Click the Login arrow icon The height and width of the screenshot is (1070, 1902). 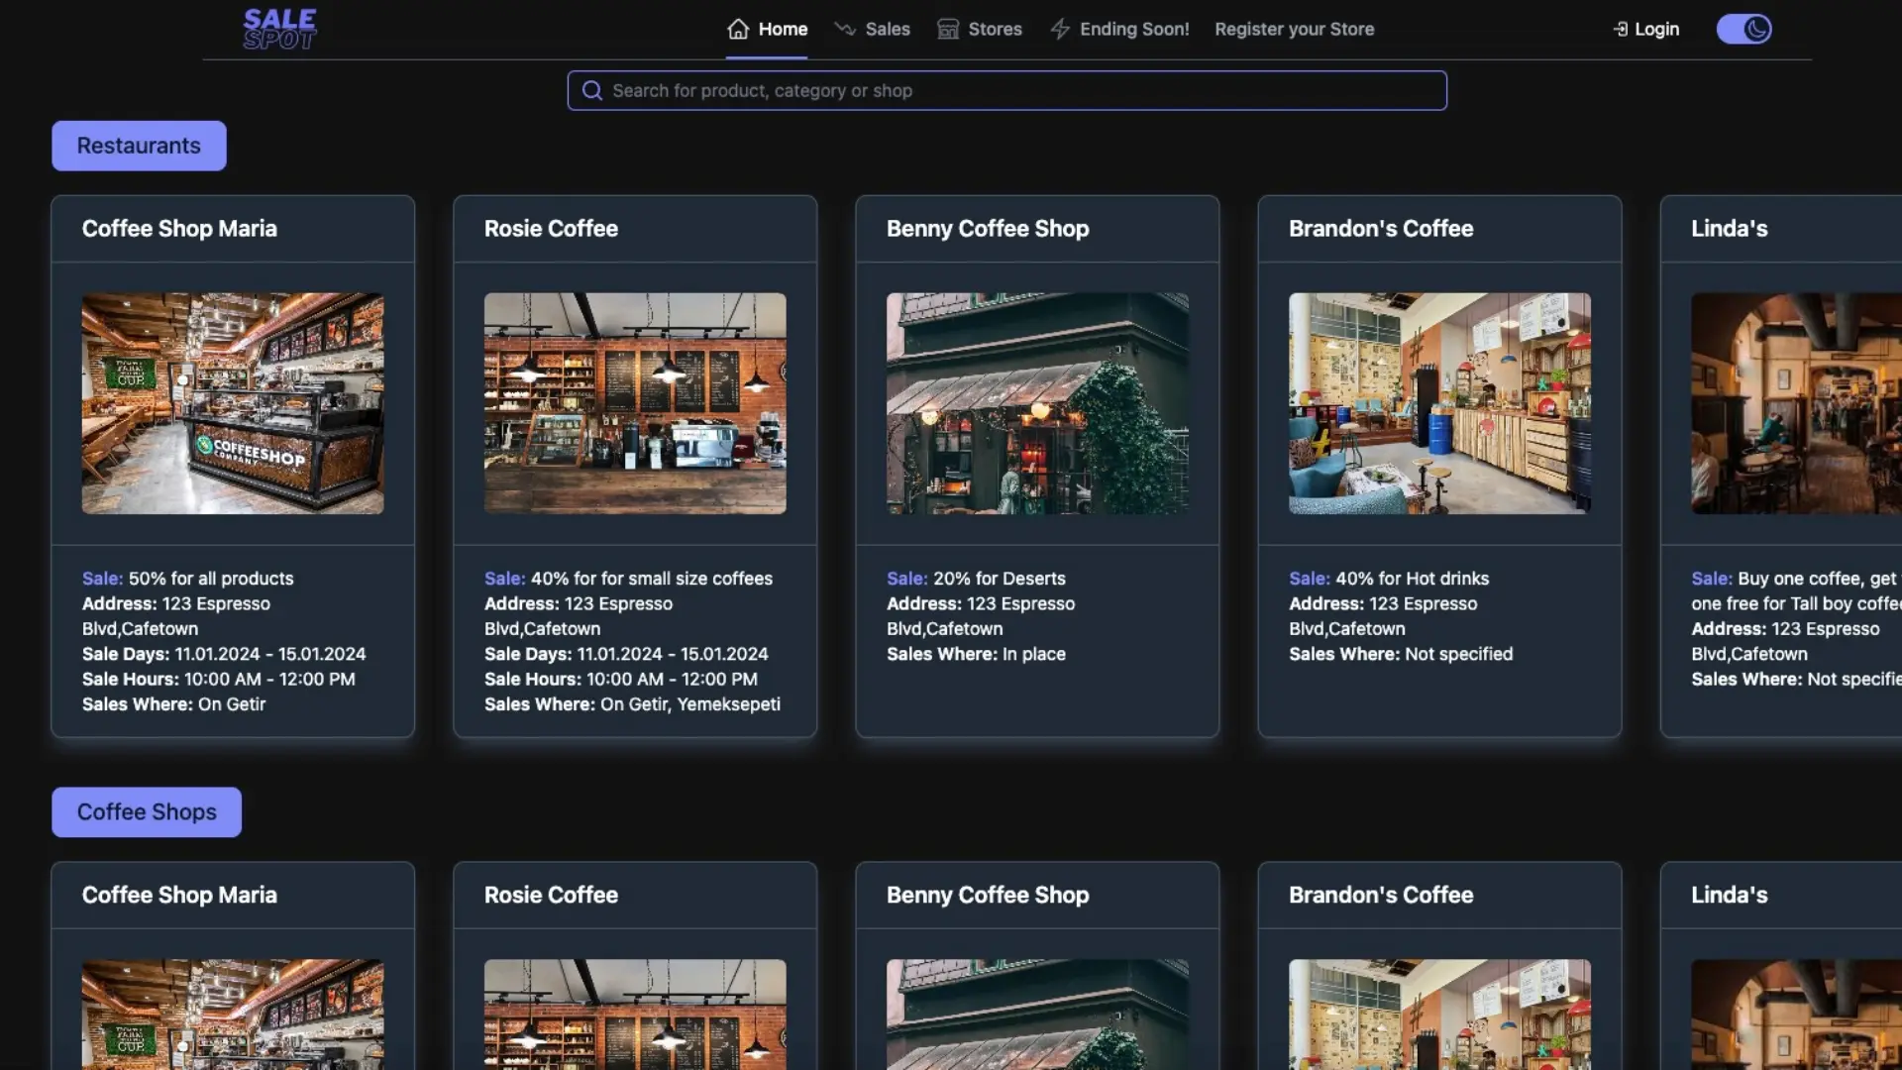(x=1621, y=29)
